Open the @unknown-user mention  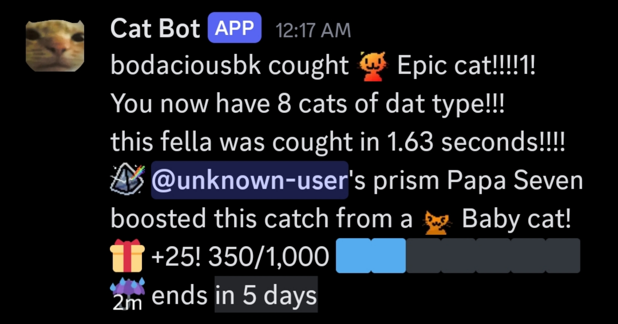pyautogui.click(x=249, y=180)
